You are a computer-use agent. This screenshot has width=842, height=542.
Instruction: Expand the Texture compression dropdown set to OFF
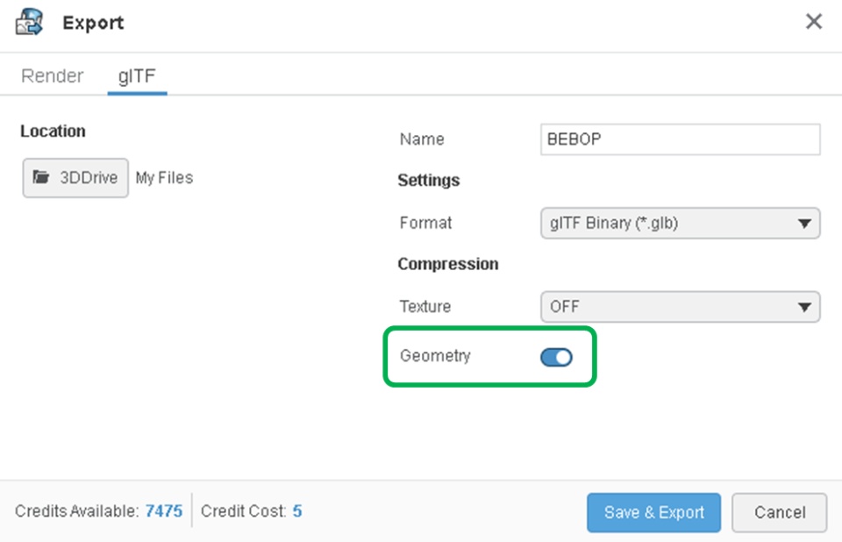(x=681, y=307)
